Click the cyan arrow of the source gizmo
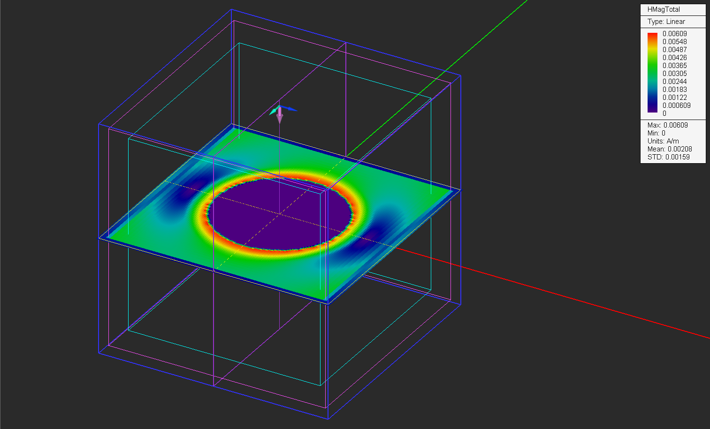710x429 pixels. click(273, 112)
